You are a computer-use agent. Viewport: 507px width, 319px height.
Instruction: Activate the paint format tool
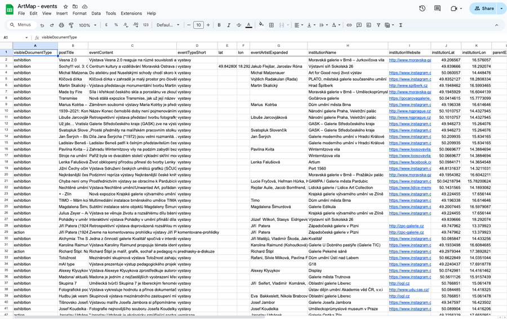coord(71,25)
